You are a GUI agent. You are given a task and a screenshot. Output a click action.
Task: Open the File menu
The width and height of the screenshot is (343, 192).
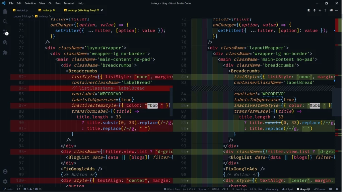[x=11, y=3]
